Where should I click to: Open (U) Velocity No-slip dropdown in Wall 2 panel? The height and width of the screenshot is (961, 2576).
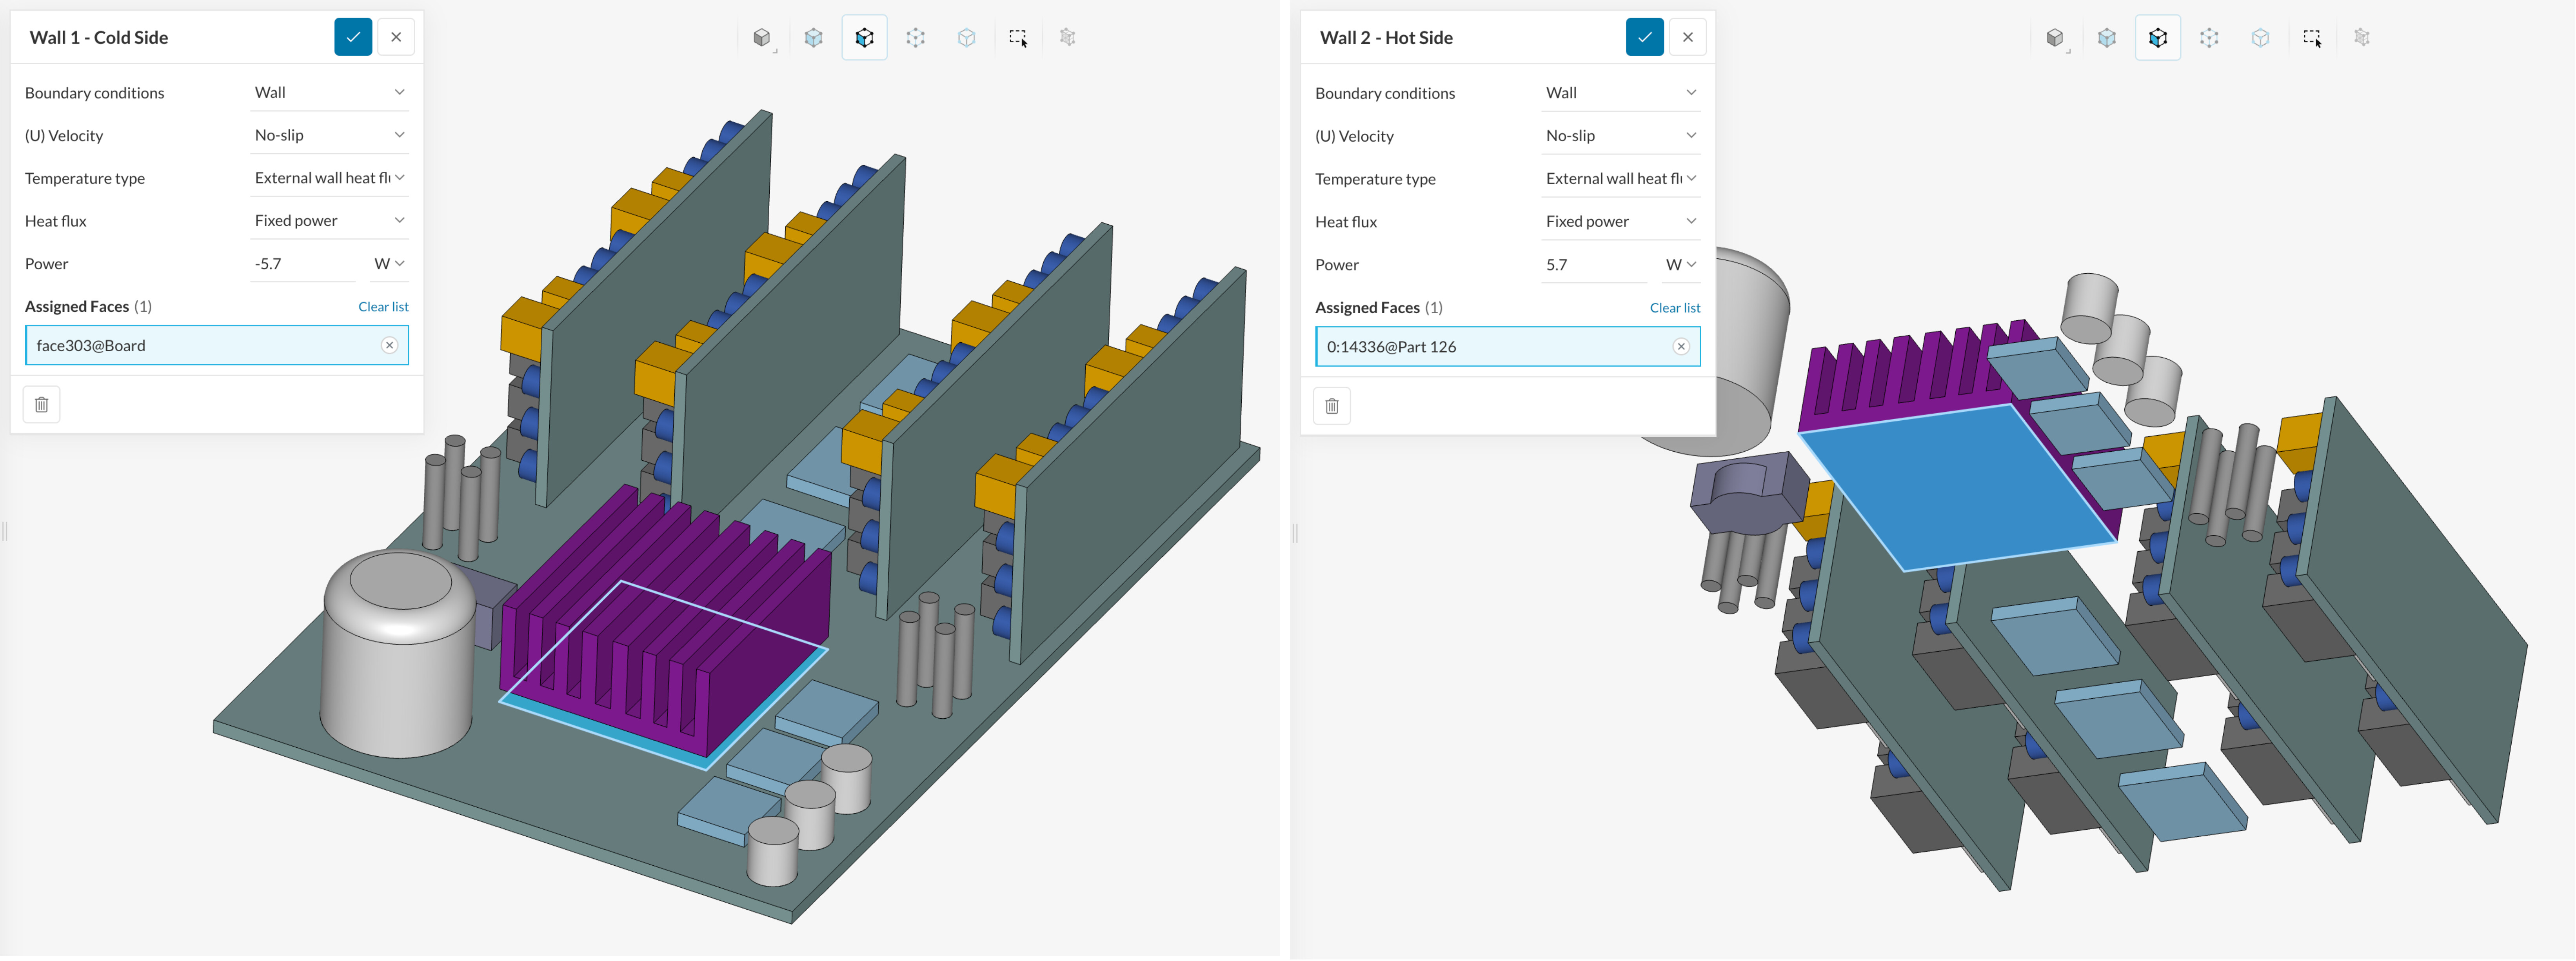pyautogui.click(x=1619, y=135)
